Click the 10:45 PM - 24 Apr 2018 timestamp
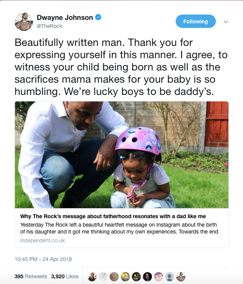The image size is (243, 284). tap(43, 259)
